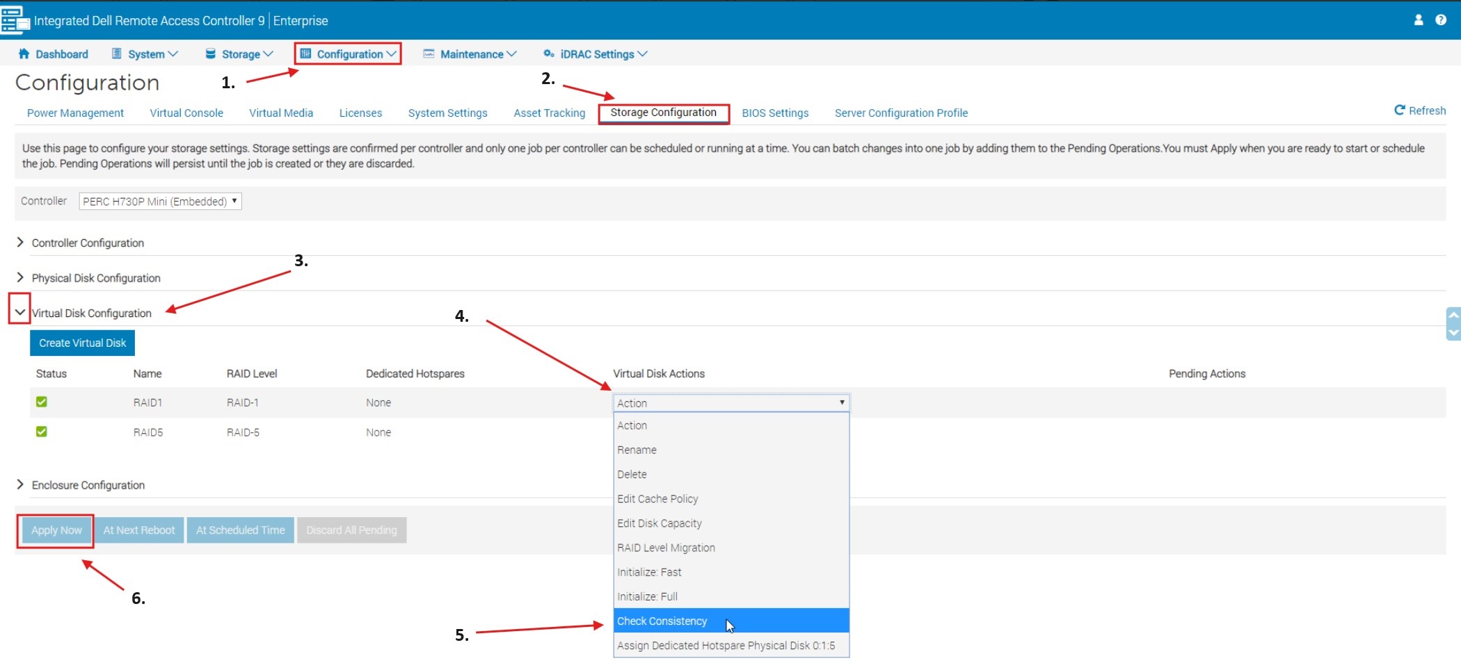Switch to Asset Tracking tab
The width and height of the screenshot is (1461, 661).
tap(550, 113)
